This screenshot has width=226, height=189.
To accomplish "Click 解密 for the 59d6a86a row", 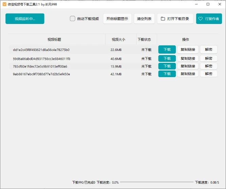I will pyautogui.click(x=209, y=58).
